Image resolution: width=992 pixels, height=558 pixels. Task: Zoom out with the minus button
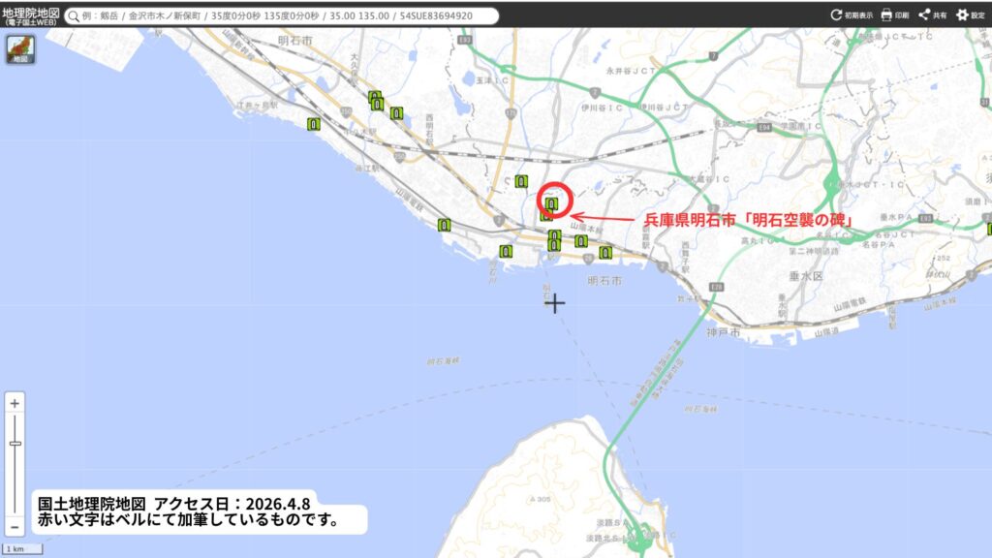pyautogui.click(x=15, y=528)
